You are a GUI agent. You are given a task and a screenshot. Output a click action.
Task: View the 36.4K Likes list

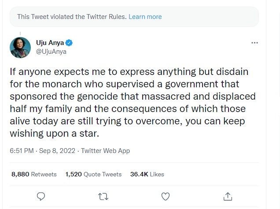147,174
